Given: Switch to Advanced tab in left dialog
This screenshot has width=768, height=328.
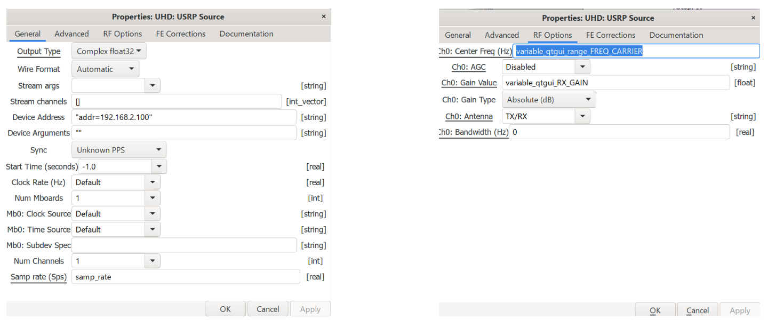Looking at the screenshot, I should 71,34.
